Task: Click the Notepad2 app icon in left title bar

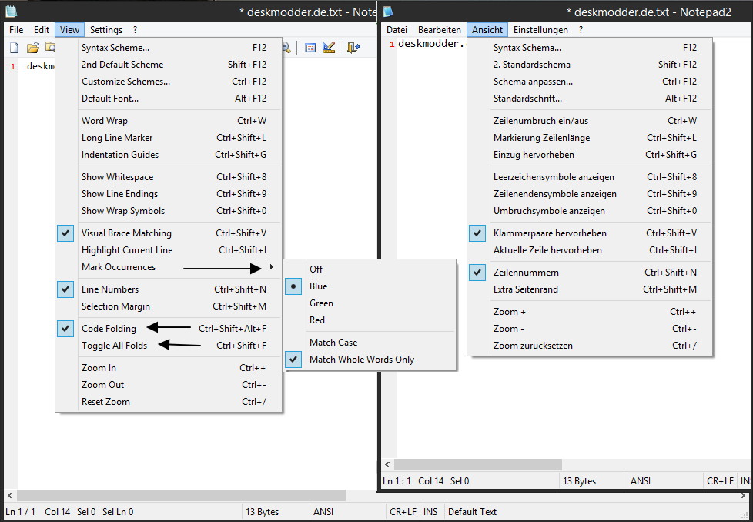Action: [11, 11]
